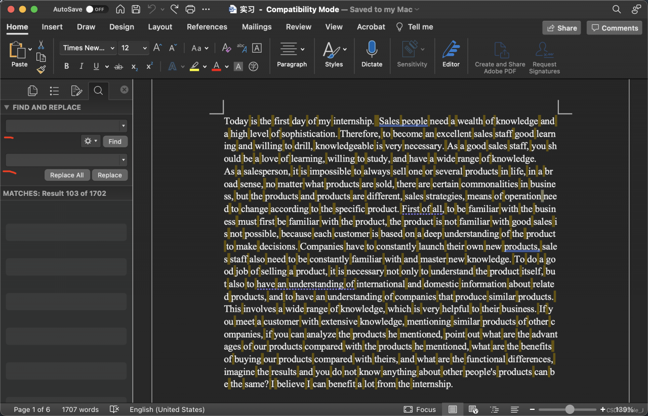Open the Editor pen icon
This screenshot has width=648, height=416.
point(451,50)
